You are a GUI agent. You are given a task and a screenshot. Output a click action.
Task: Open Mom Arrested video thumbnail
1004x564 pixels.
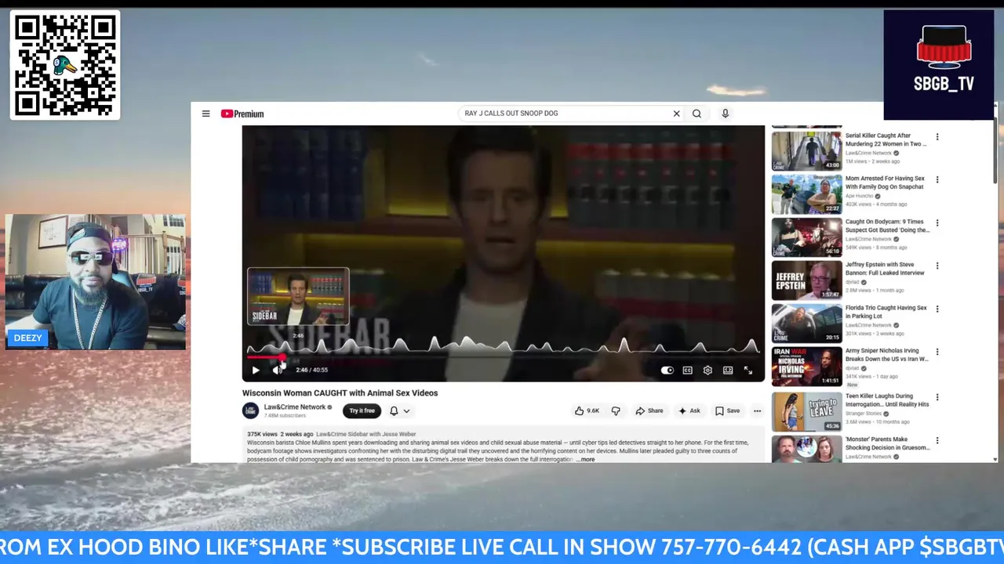coord(806,193)
